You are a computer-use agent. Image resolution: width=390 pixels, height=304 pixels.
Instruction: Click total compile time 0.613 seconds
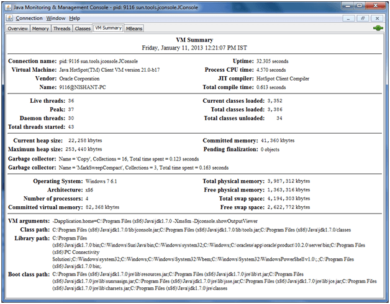(x=271, y=87)
